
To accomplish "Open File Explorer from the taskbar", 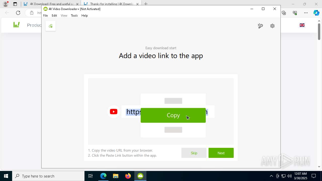I will [116, 176].
